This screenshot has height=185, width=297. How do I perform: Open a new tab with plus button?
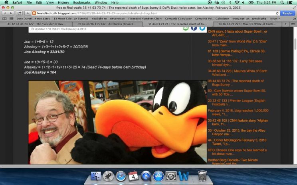point(285,24)
